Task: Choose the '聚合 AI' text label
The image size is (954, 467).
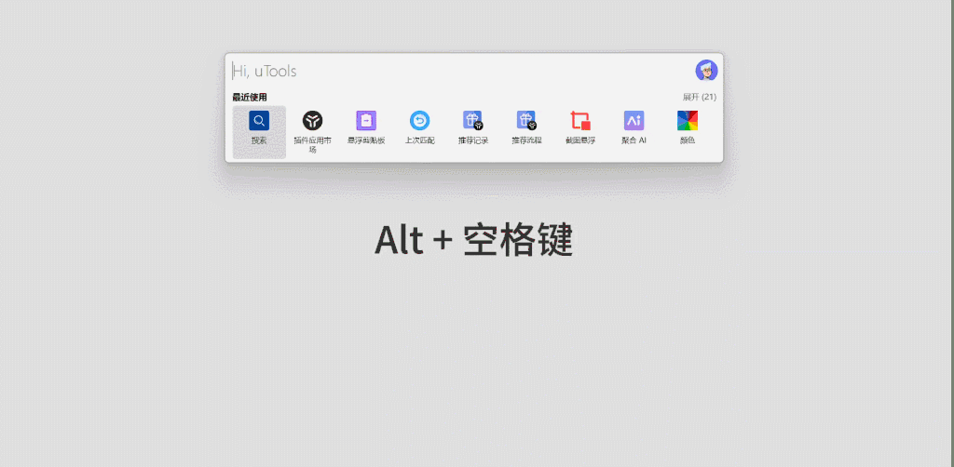Action: [634, 140]
